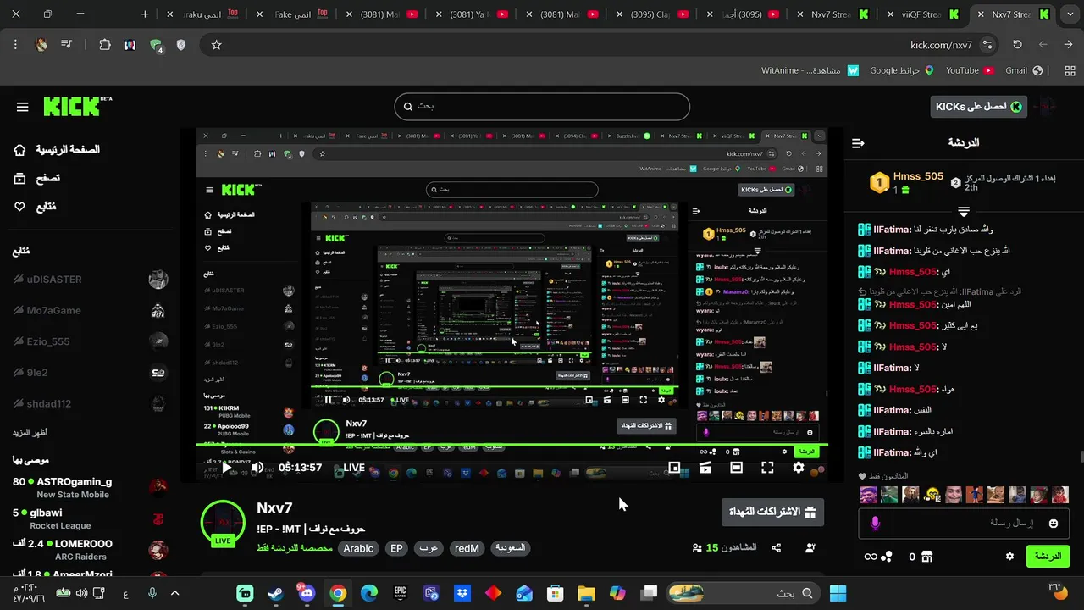Expand show more (أظهر المزيد) followed channels
The width and height of the screenshot is (1084, 610).
pos(30,432)
